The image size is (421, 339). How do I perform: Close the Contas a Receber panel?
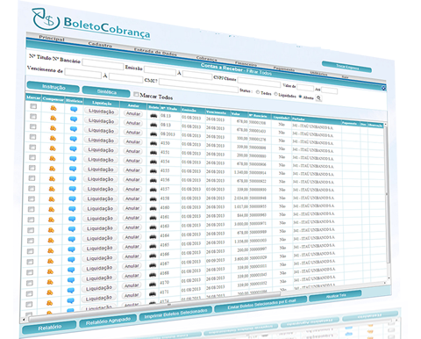click(x=383, y=88)
